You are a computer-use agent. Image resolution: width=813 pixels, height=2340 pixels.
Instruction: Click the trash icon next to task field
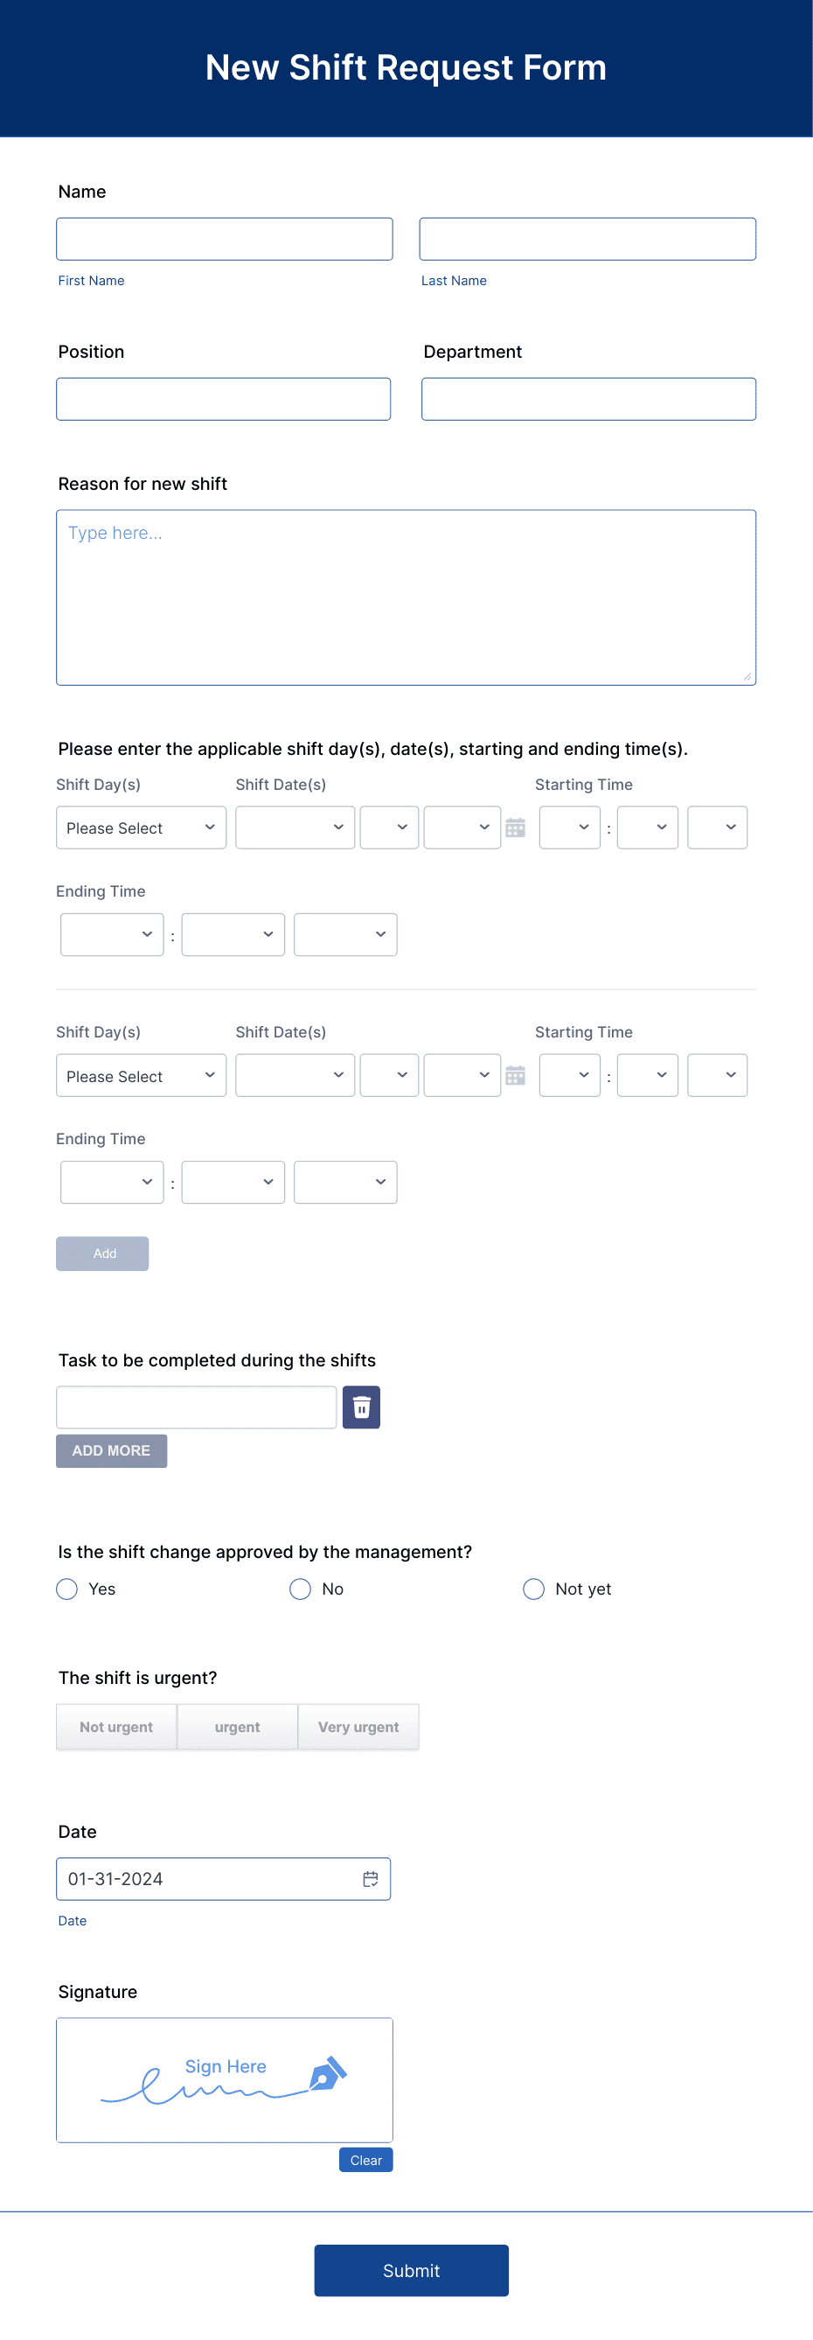click(x=361, y=1406)
